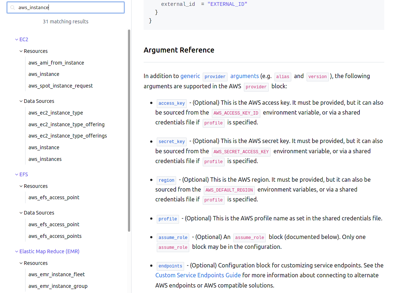Image resolution: width=393 pixels, height=293 pixels.
Task: Click the 'version' code text
Action: tap(318, 77)
